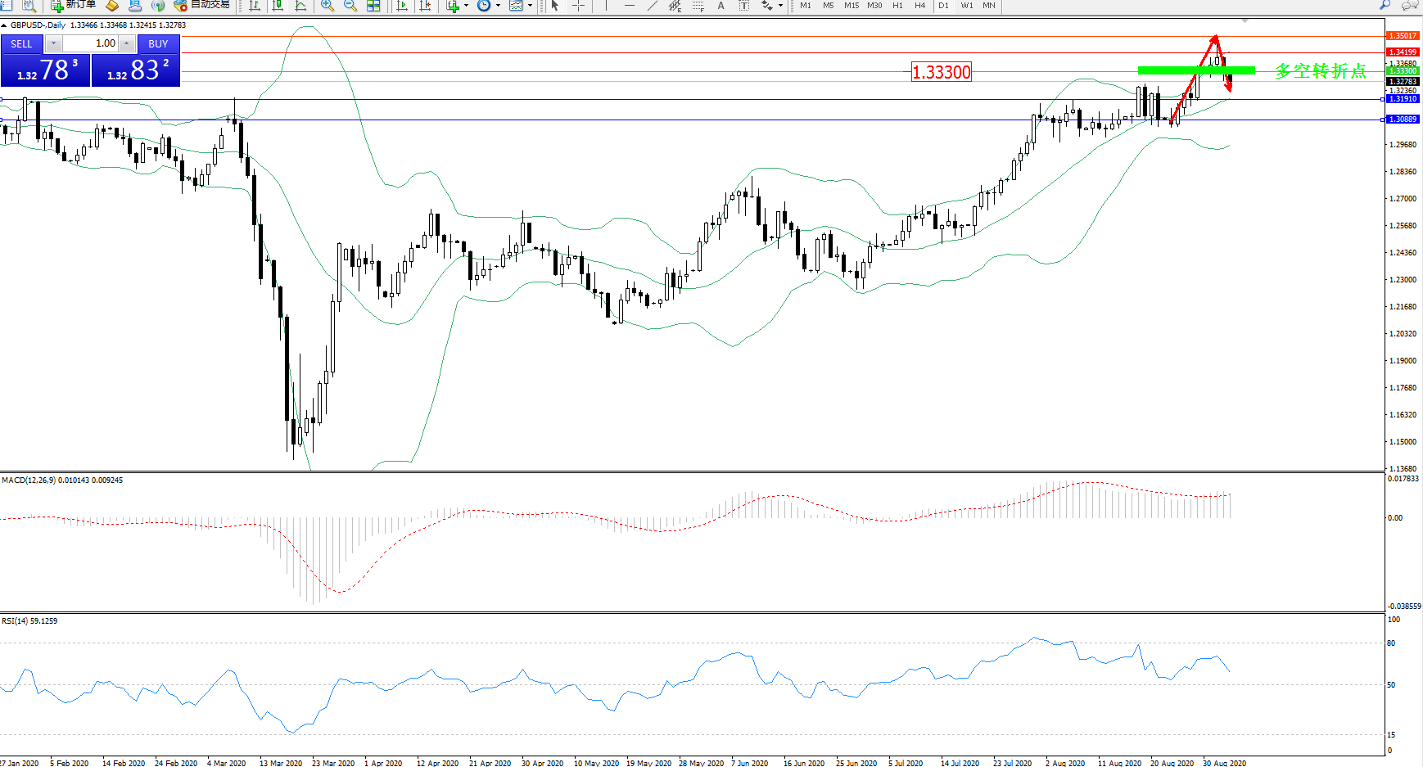This screenshot has width=1423, height=767.
Task: Switch the chart to line chart mode
Action: click(x=300, y=6)
